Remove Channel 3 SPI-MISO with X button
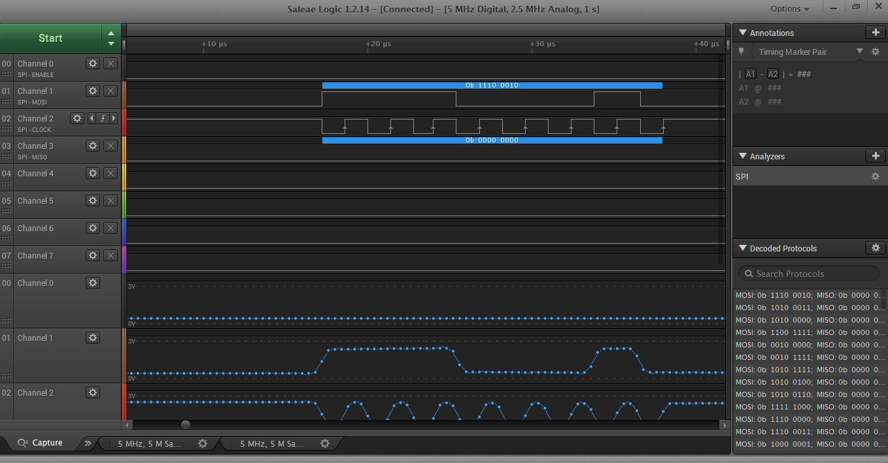Viewport: 888px width, 463px height. (111, 146)
